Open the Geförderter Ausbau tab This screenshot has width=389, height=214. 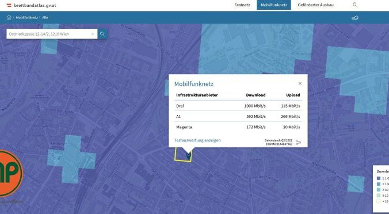[x=315, y=5]
